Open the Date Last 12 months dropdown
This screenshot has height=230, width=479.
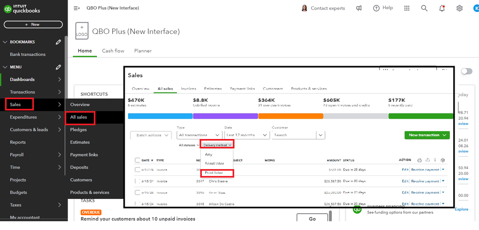(247, 135)
